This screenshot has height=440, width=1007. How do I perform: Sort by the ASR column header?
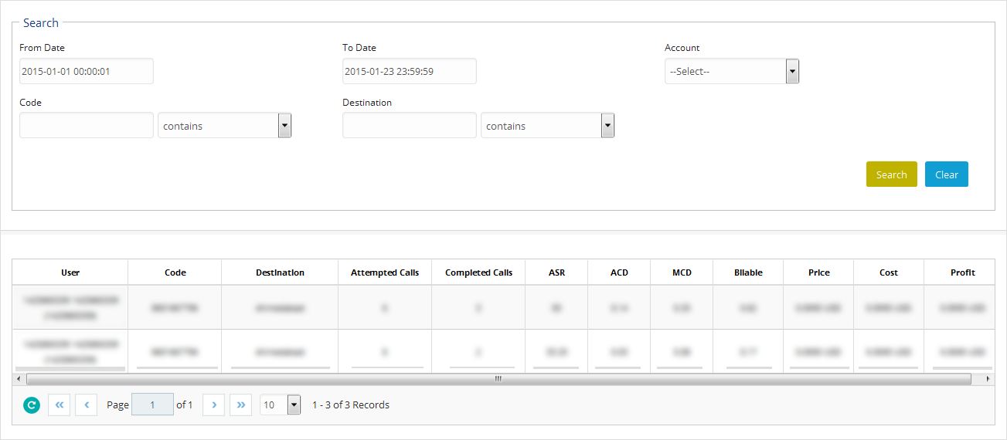(x=556, y=272)
